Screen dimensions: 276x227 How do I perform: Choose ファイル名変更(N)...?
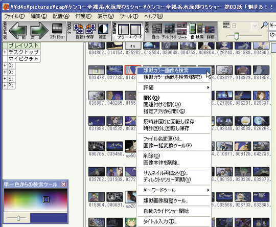point(174,139)
